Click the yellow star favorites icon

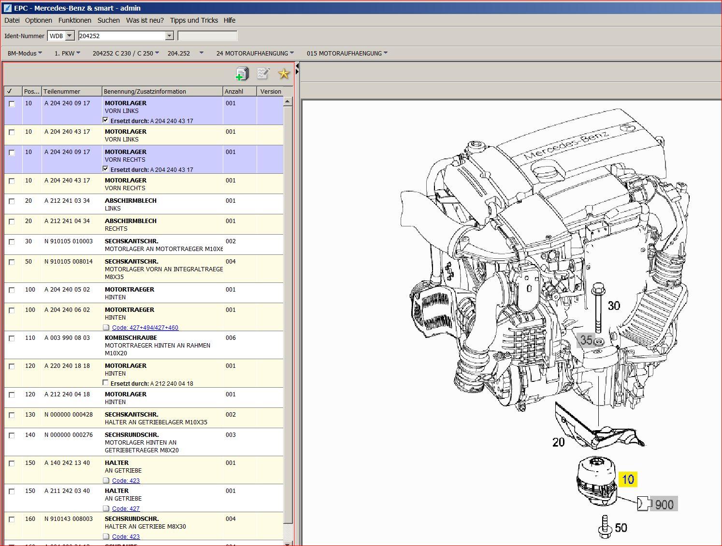click(x=284, y=73)
